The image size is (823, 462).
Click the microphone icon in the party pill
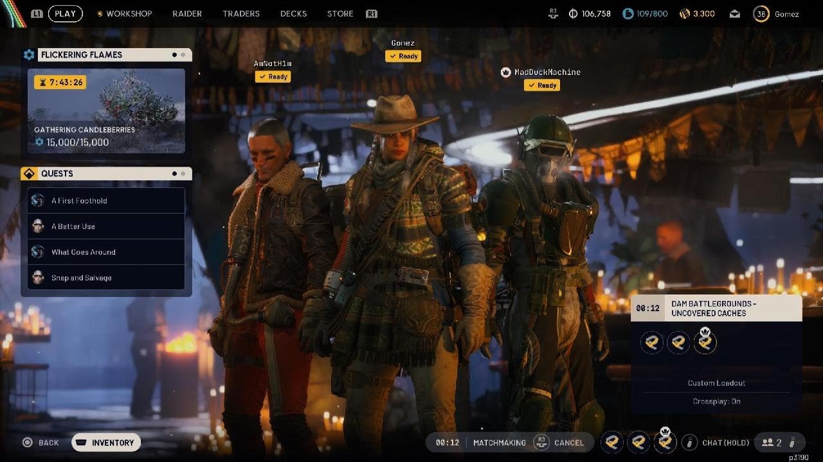[x=793, y=442]
